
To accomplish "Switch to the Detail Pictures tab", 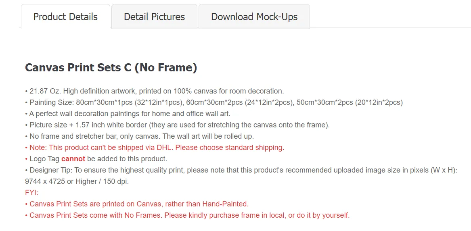I will pos(155,17).
